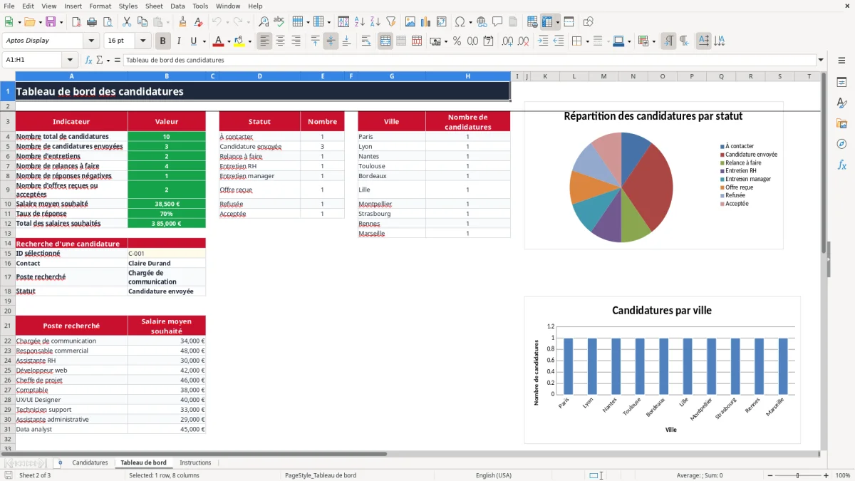This screenshot has width=855, height=481.
Task: Click the Add Decimal Place icon
Action: 508,41
